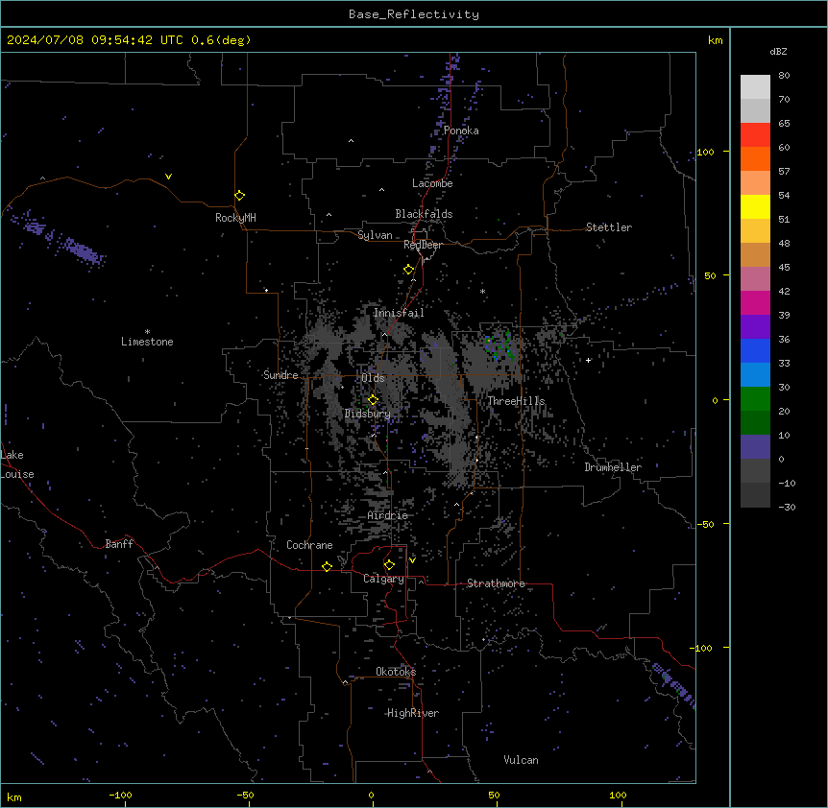
Task: Select the white asterisk marker above the Limestone label
Action: [x=147, y=332]
